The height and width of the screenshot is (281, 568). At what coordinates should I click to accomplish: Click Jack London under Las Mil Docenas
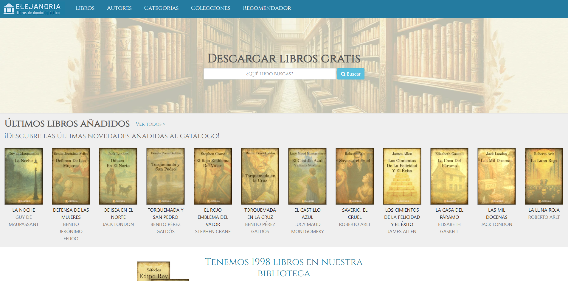(496, 224)
